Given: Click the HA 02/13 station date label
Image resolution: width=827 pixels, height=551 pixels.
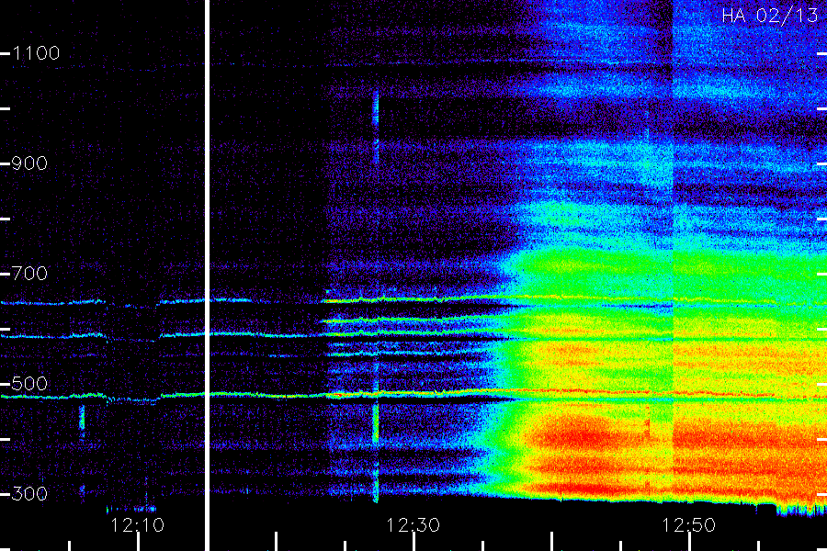Looking at the screenshot, I should [769, 16].
